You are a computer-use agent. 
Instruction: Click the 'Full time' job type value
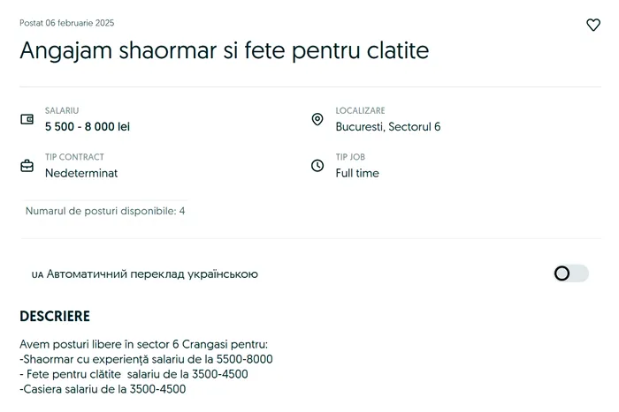coord(357,173)
